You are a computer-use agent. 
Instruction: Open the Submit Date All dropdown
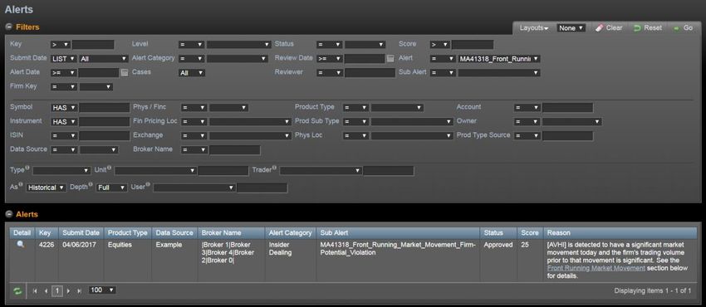click(104, 58)
